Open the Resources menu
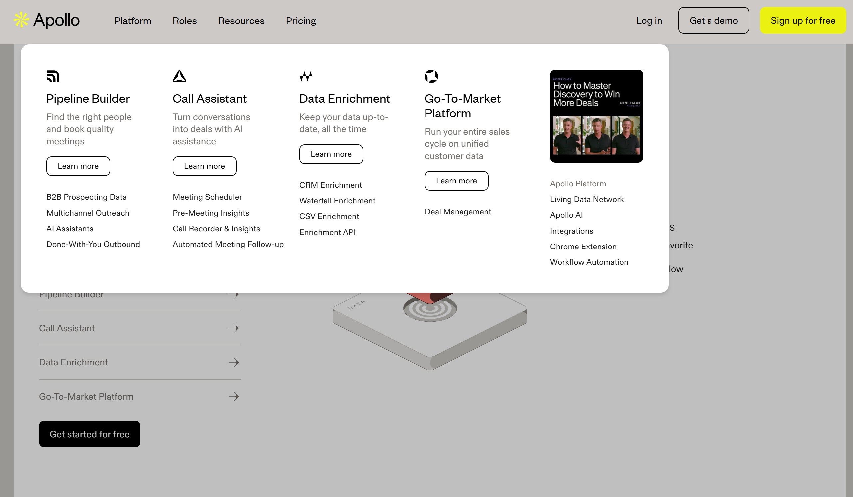The width and height of the screenshot is (853, 497). [241, 21]
